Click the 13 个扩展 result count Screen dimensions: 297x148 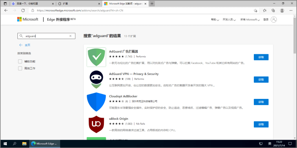click(x=130, y=36)
